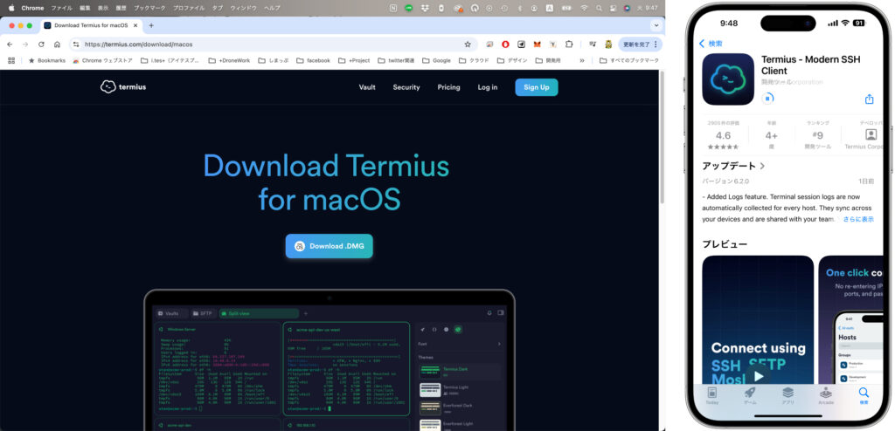Open the ファイル menu
This screenshot has width=895, height=431.
(x=62, y=8)
